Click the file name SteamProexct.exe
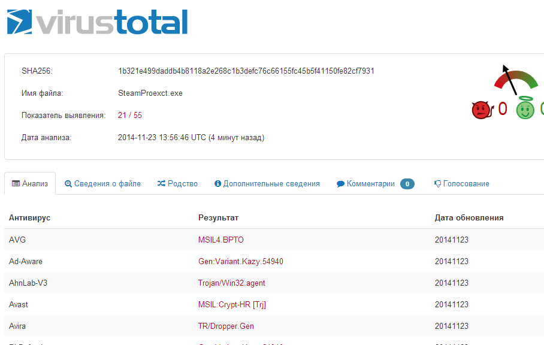 [150, 93]
